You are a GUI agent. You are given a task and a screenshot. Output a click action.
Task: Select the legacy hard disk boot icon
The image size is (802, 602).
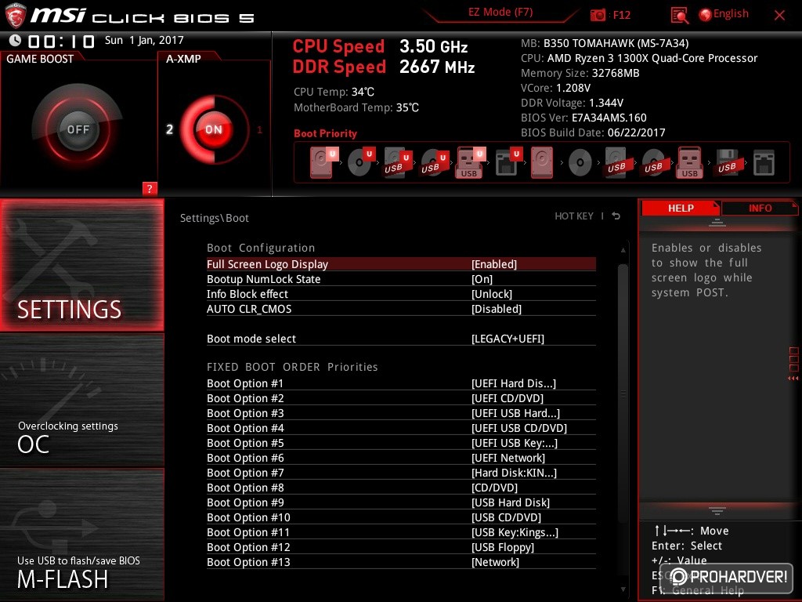pos(542,162)
